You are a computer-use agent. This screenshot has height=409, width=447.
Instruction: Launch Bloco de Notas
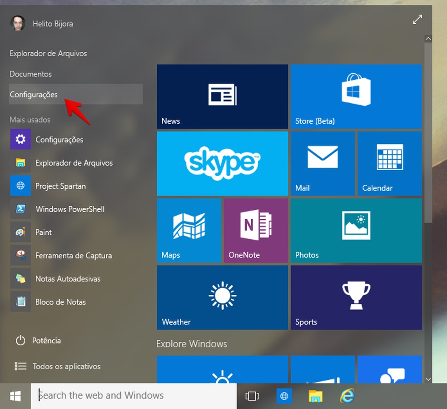click(60, 302)
